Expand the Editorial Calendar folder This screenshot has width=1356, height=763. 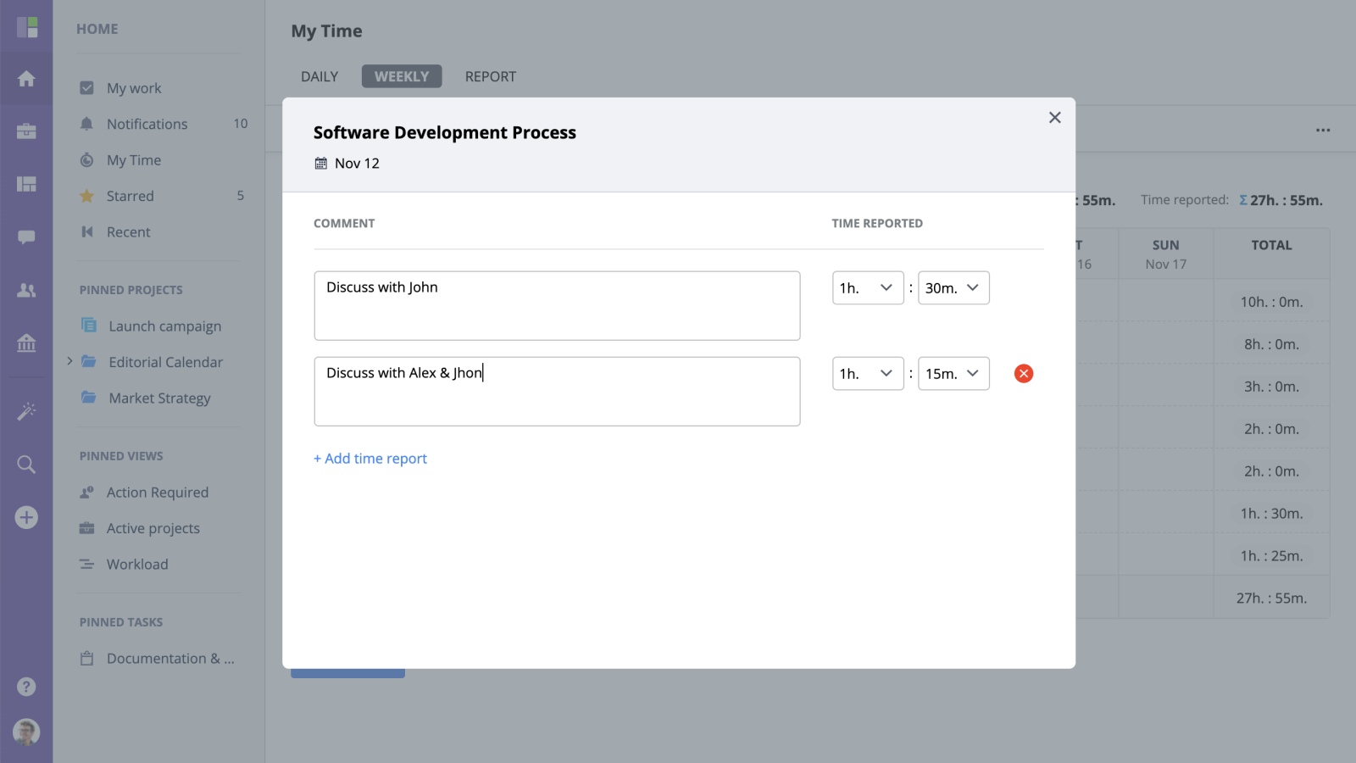pos(69,361)
